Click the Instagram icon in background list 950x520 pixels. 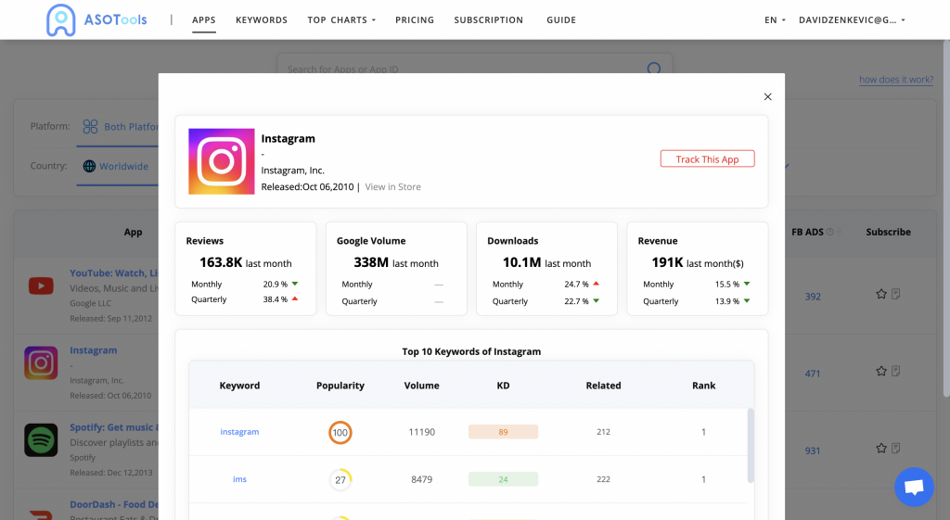41,363
